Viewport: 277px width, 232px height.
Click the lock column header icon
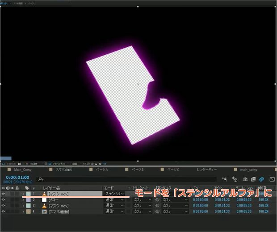17,188
